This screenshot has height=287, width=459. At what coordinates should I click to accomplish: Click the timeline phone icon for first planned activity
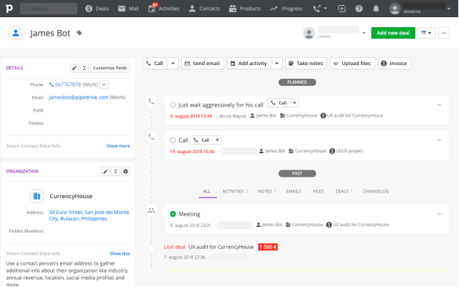click(151, 102)
